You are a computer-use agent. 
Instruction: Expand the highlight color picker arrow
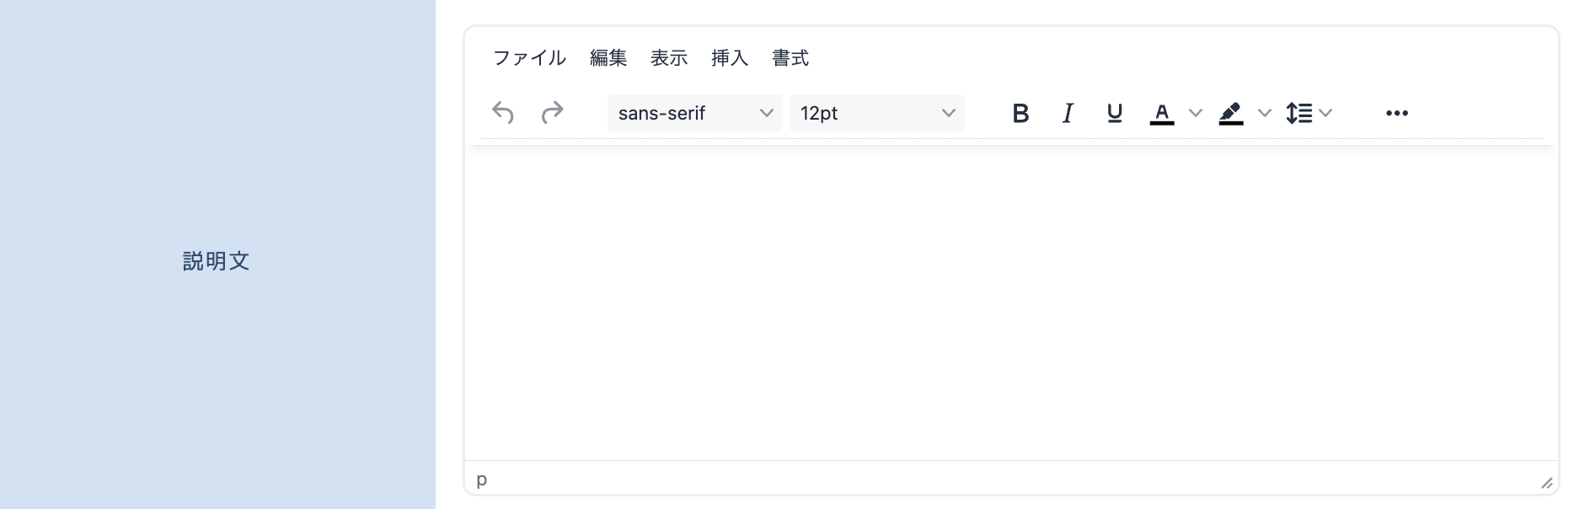click(x=1264, y=113)
